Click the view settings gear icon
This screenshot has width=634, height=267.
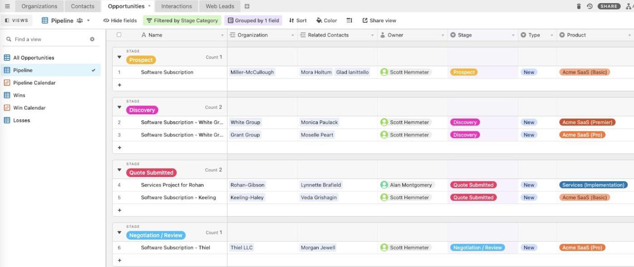click(92, 39)
